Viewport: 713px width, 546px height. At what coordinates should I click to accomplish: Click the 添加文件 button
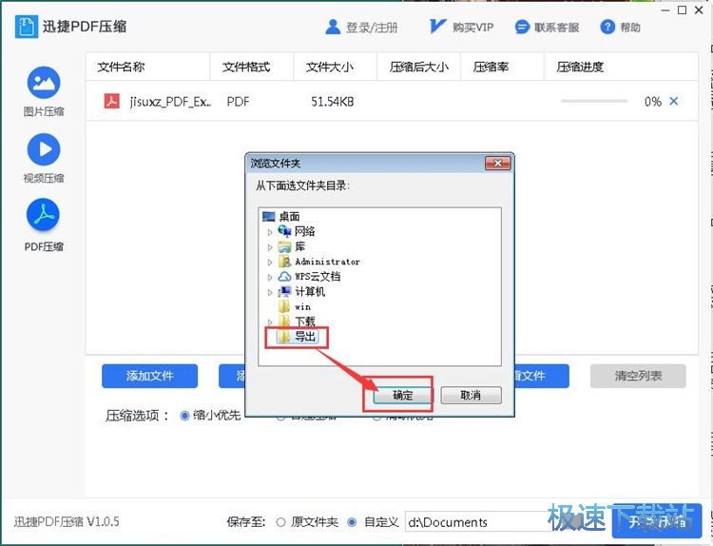pyautogui.click(x=149, y=376)
